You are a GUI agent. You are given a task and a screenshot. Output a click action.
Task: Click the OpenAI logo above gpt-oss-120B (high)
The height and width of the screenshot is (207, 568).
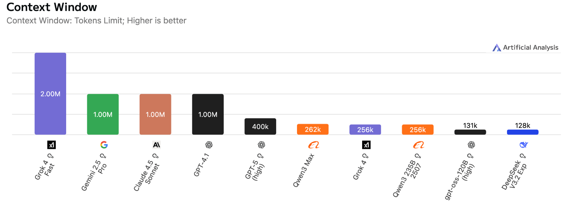point(471,145)
